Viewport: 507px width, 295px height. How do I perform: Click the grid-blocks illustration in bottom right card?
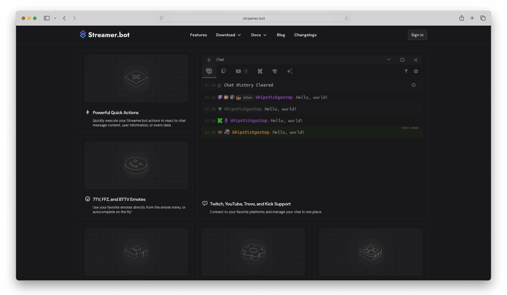click(371, 252)
